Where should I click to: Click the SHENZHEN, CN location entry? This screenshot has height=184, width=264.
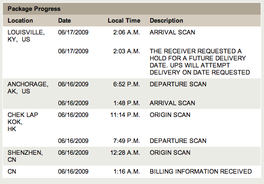[25, 156]
